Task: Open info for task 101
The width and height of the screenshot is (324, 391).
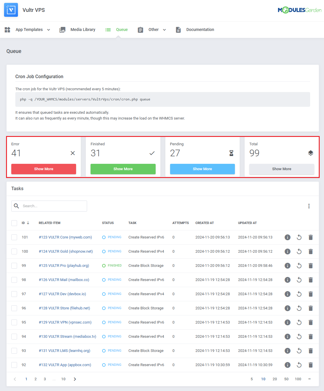Action: point(288,237)
